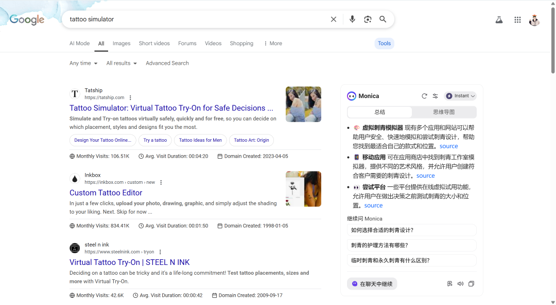556x305 pixels.
Task: Open the Google account avatar
Action: coord(534,20)
